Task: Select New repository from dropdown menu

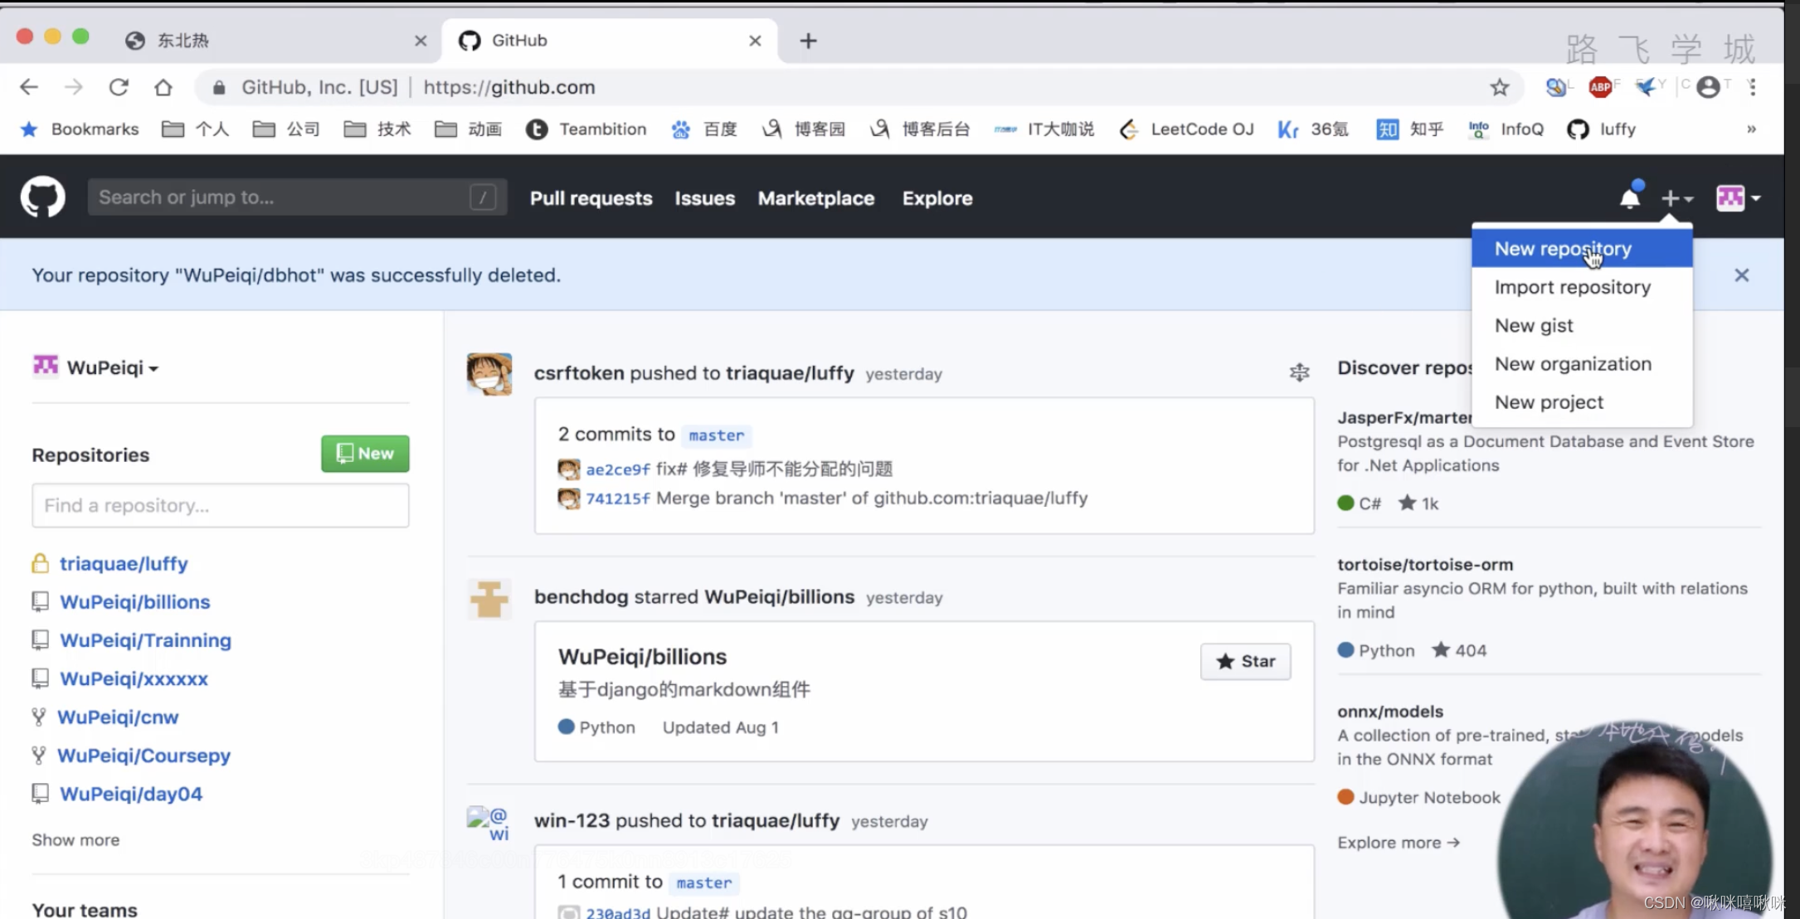Action: tap(1582, 249)
